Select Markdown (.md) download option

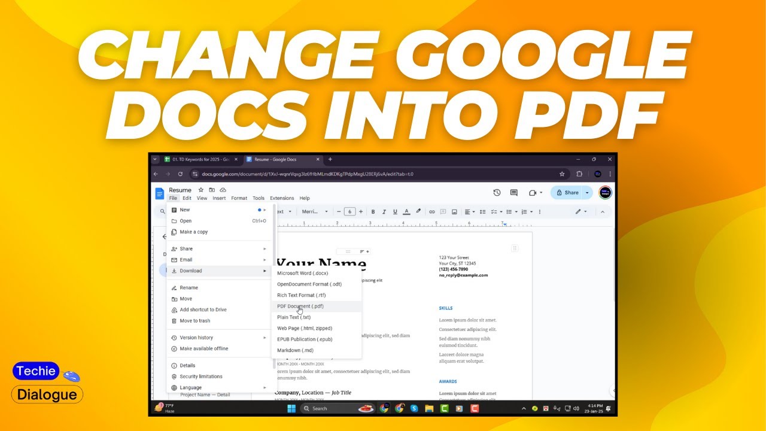pos(317,351)
